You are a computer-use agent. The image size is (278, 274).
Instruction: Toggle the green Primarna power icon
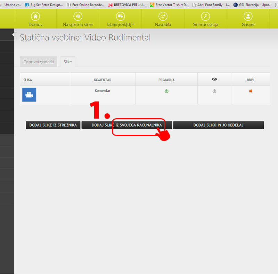[x=166, y=91]
